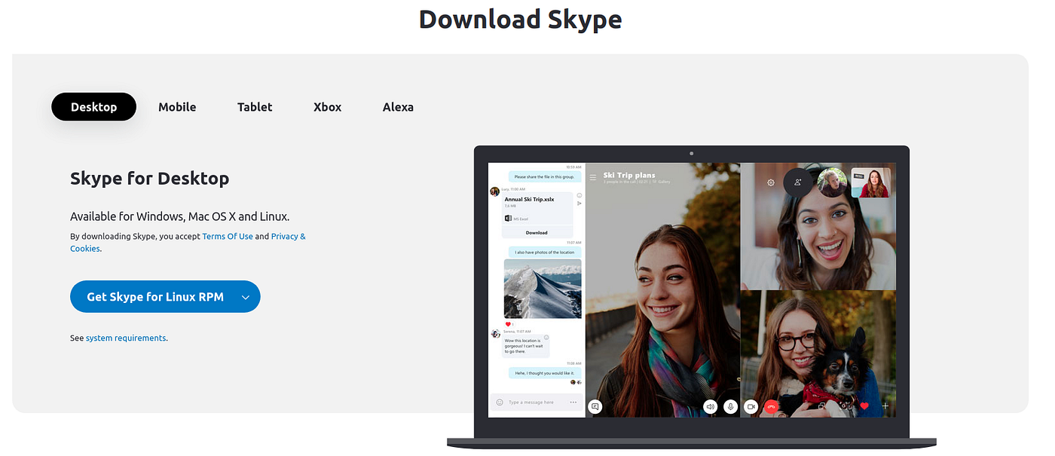Select the Alexa tab
Screen dimensions: 1055x456
click(398, 107)
